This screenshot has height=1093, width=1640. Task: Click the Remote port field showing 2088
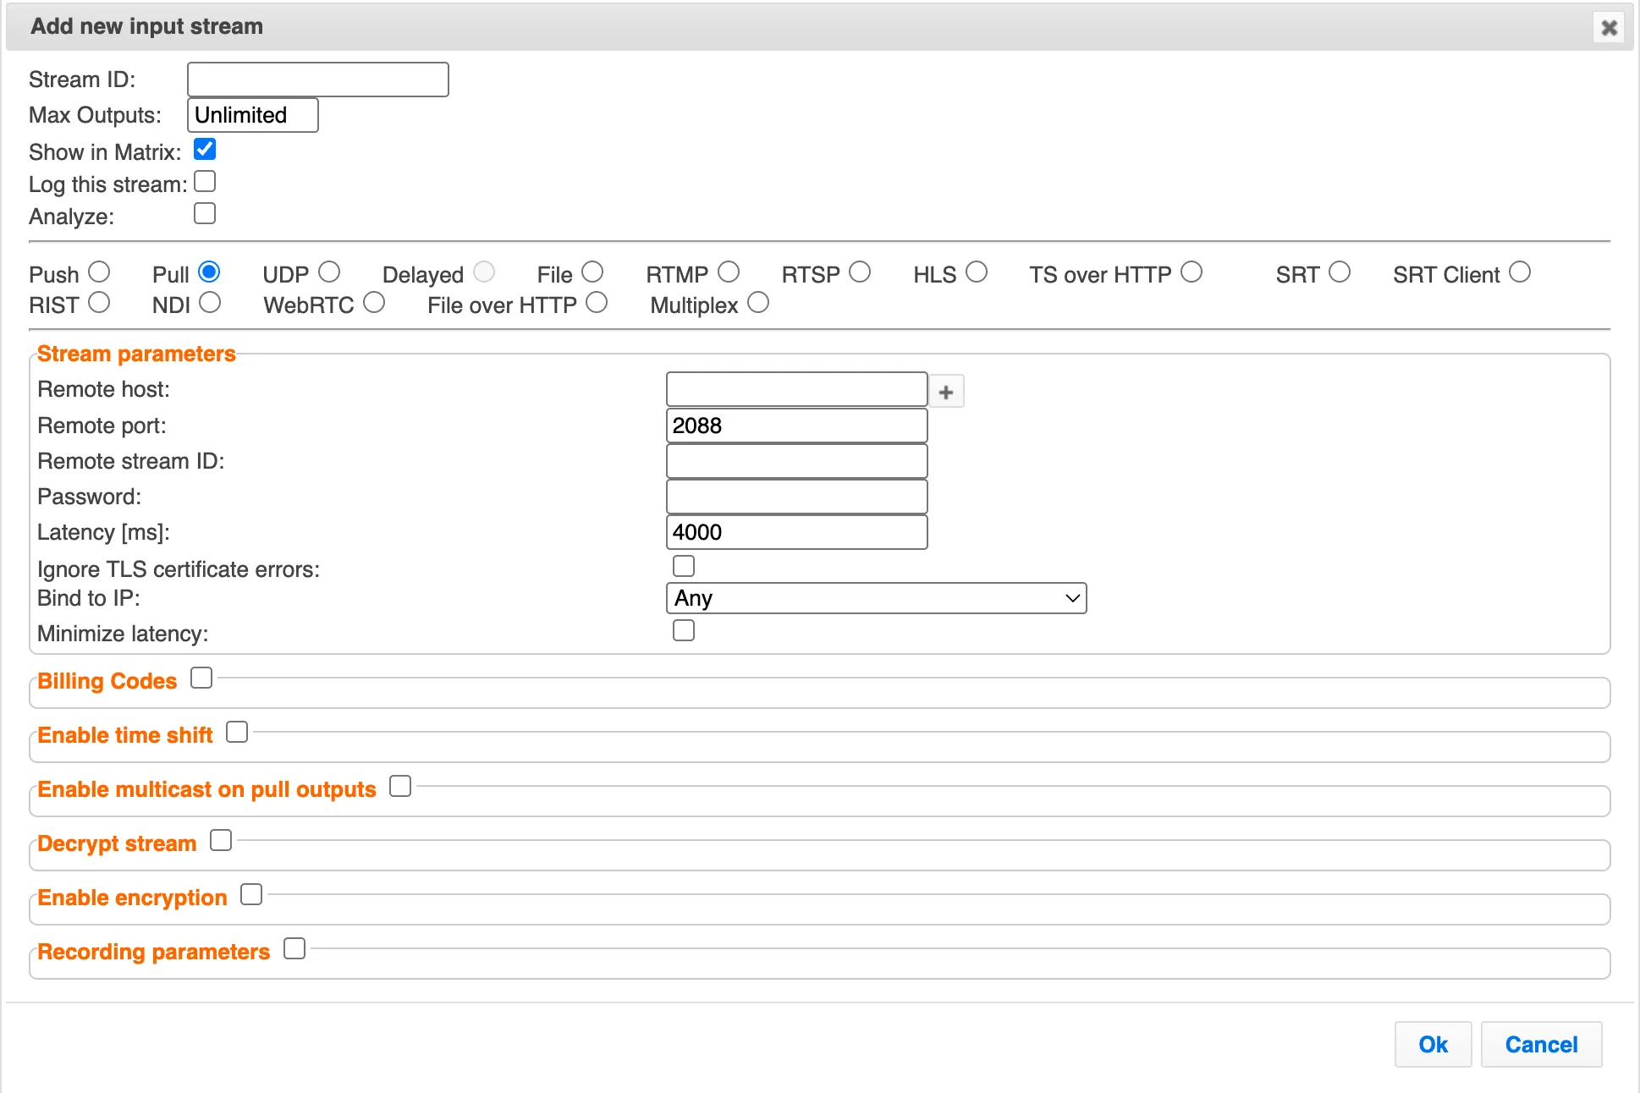797,426
